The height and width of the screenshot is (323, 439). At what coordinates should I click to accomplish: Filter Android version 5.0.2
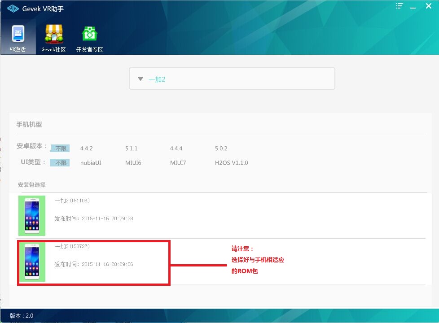coord(221,148)
